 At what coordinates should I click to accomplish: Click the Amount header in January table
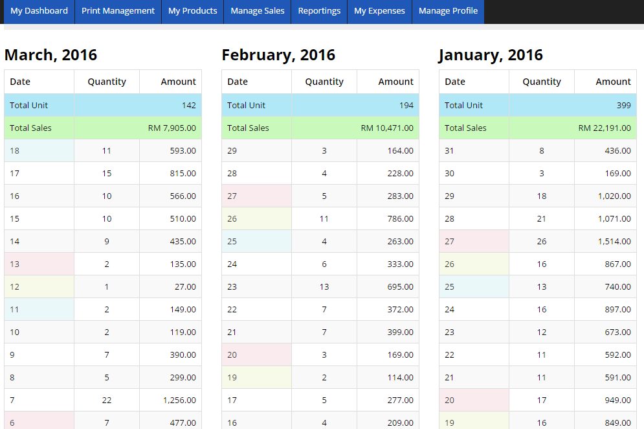click(x=613, y=82)
